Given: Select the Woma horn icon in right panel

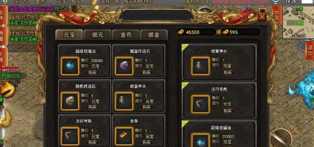Looking at the screenshot, I should (x=200, y=104).
